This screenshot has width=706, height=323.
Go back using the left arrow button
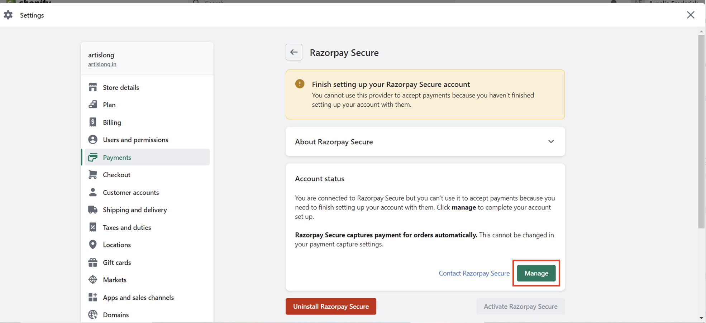tap(294, 52)
